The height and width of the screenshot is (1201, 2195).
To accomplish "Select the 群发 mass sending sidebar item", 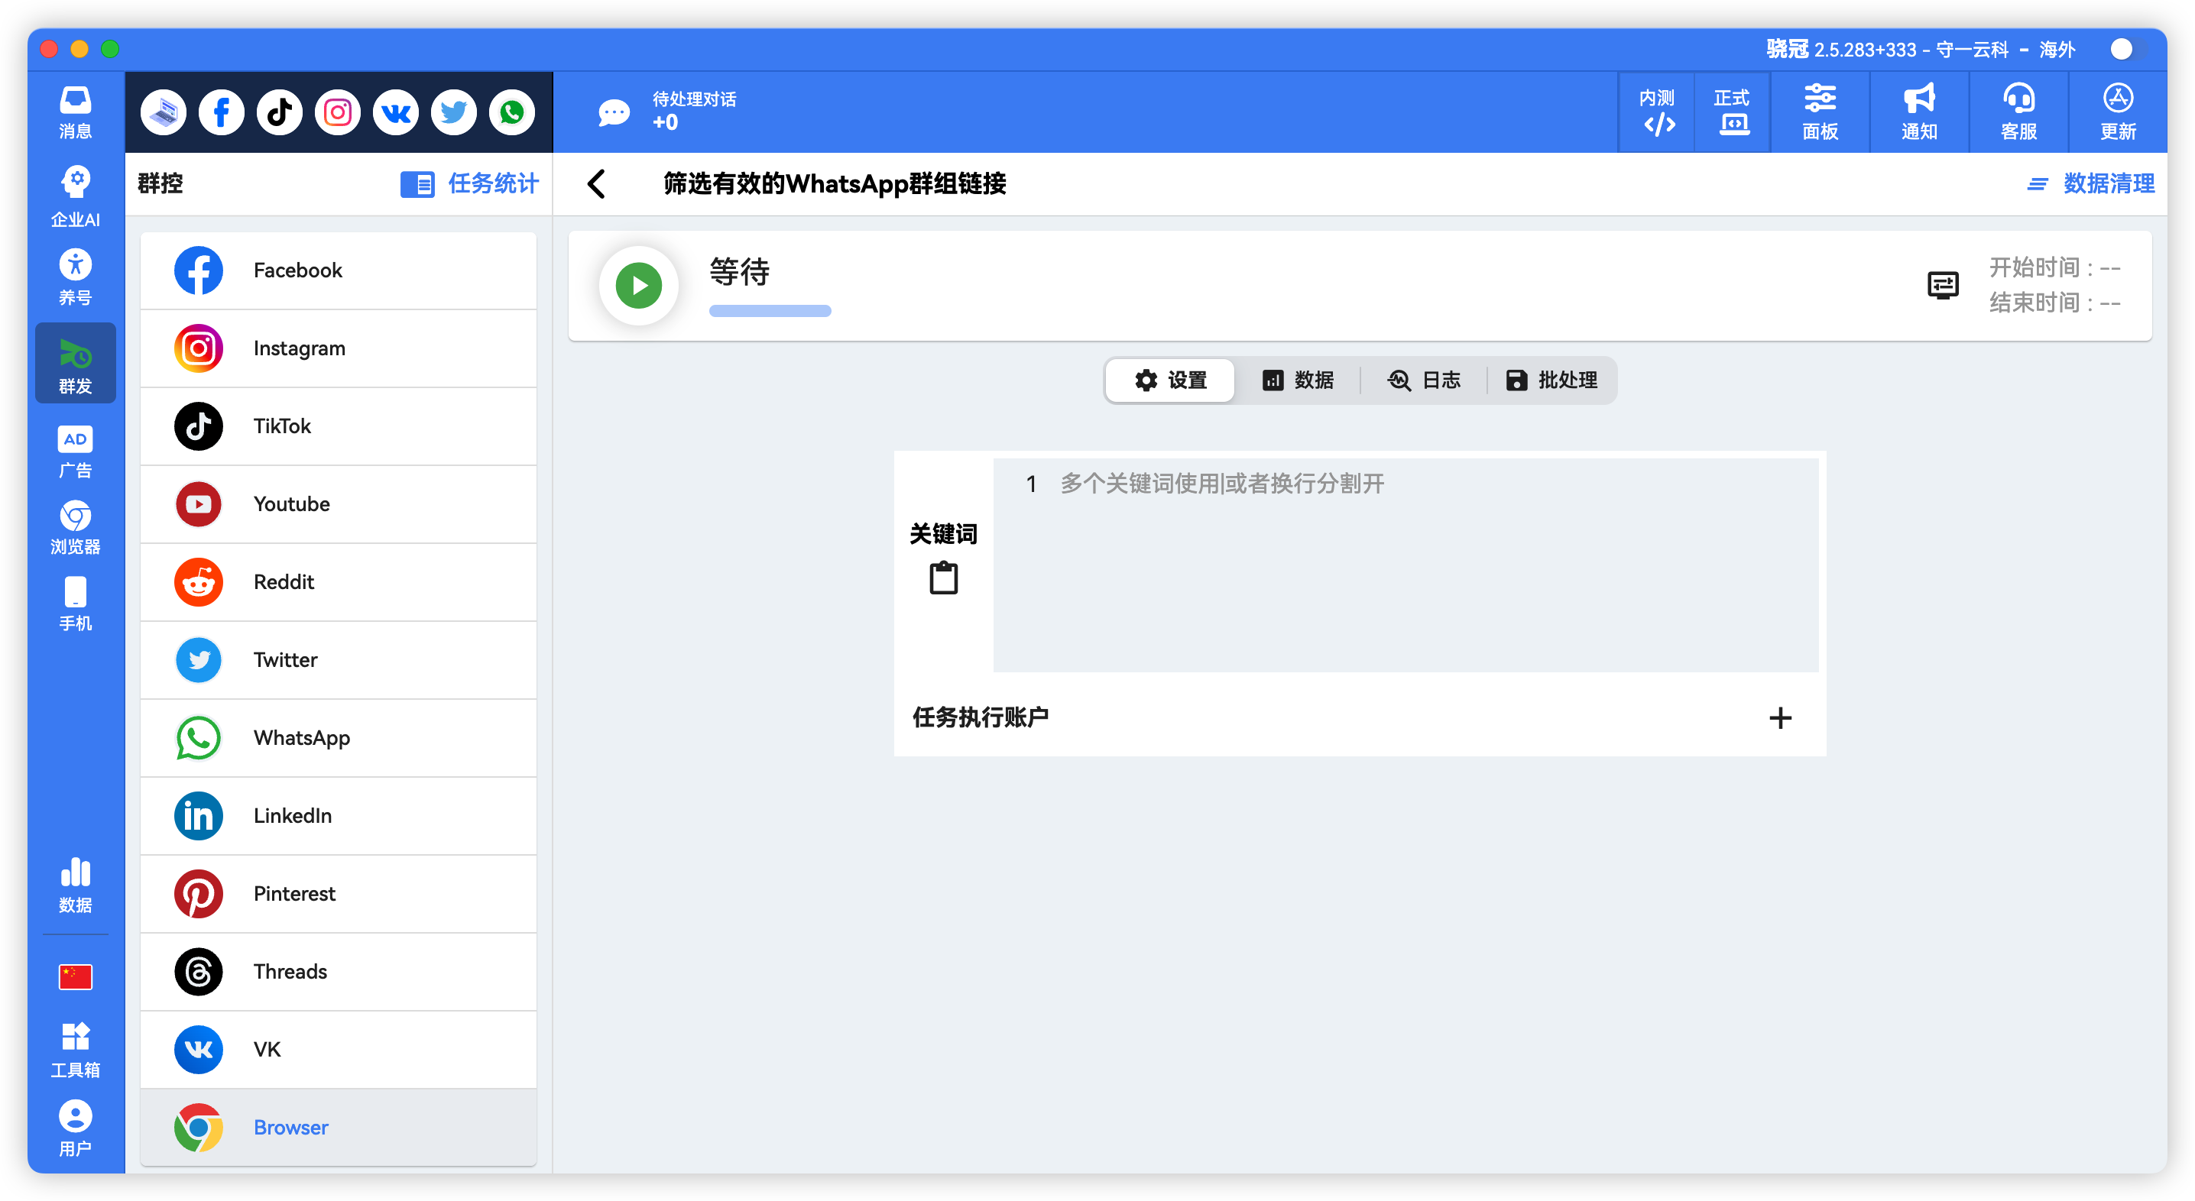I will (x=75, y=364).
